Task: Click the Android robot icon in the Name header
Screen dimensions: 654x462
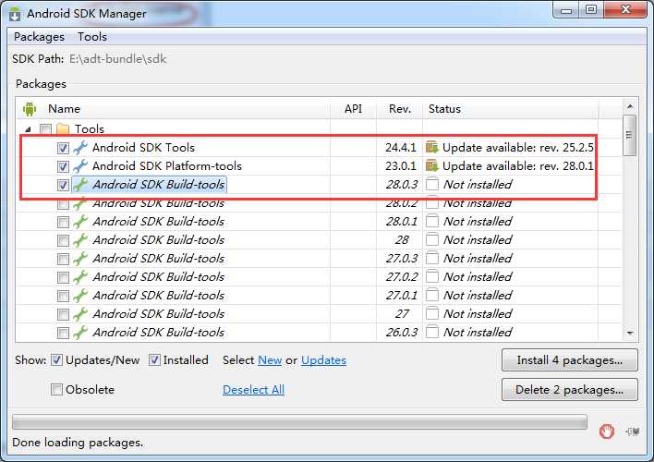Action: tap(30, 109)
